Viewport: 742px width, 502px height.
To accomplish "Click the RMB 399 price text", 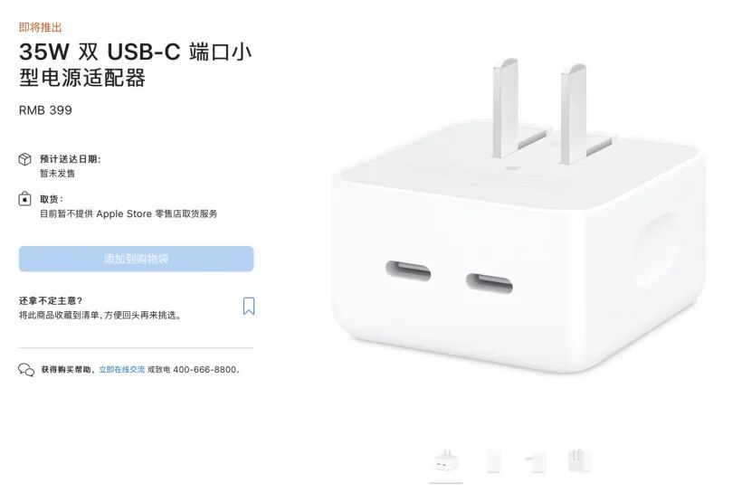I will coord(45,110).
